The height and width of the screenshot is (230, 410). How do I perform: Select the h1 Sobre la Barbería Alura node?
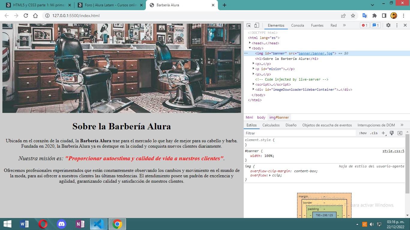pyautogui.click(x=287, y=59)
